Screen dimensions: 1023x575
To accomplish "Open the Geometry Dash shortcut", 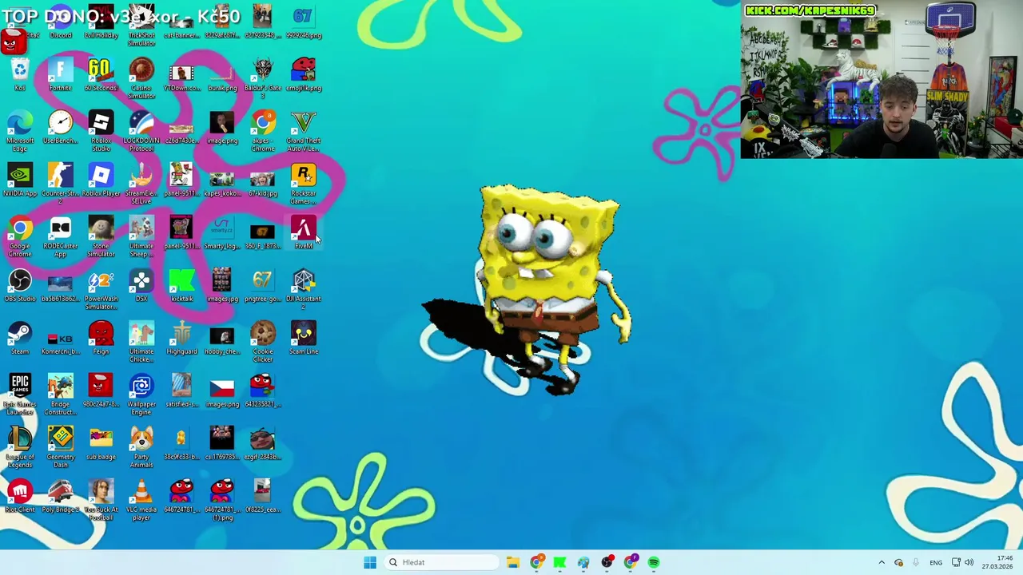I will 60,447.
